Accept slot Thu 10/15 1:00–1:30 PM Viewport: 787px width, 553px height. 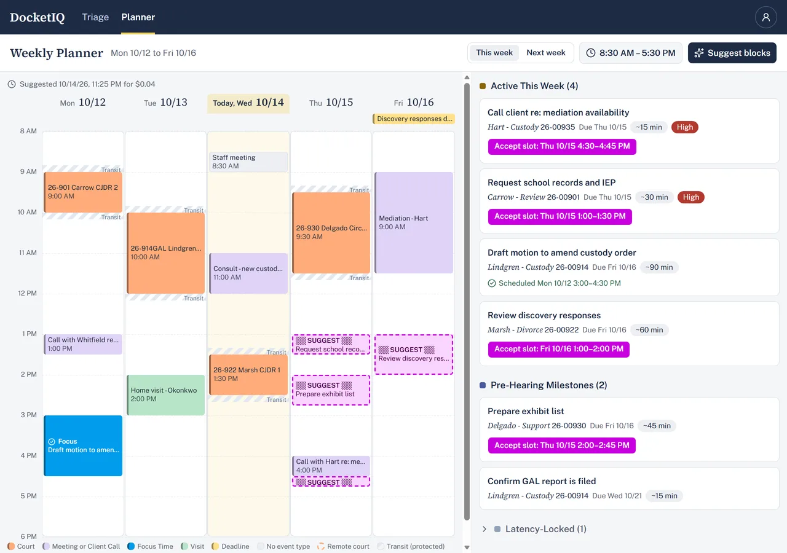pyautogui.click(x=560, y=216)
